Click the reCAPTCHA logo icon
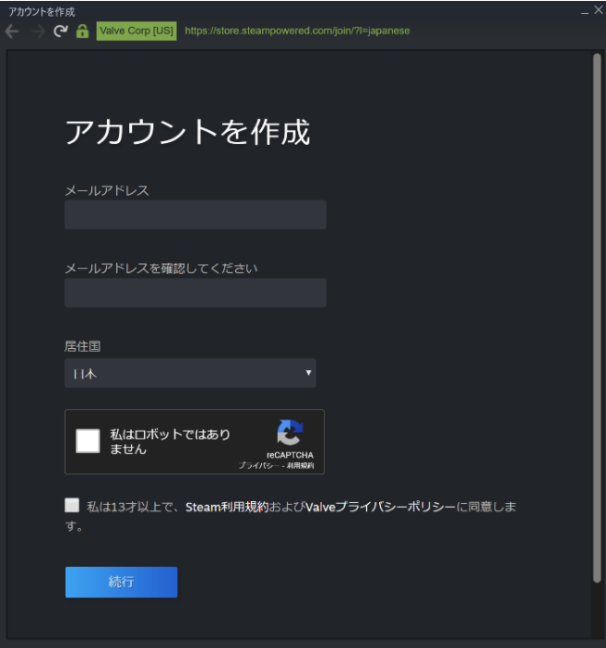Screen dimensions: 606x648 coord(290,432)
